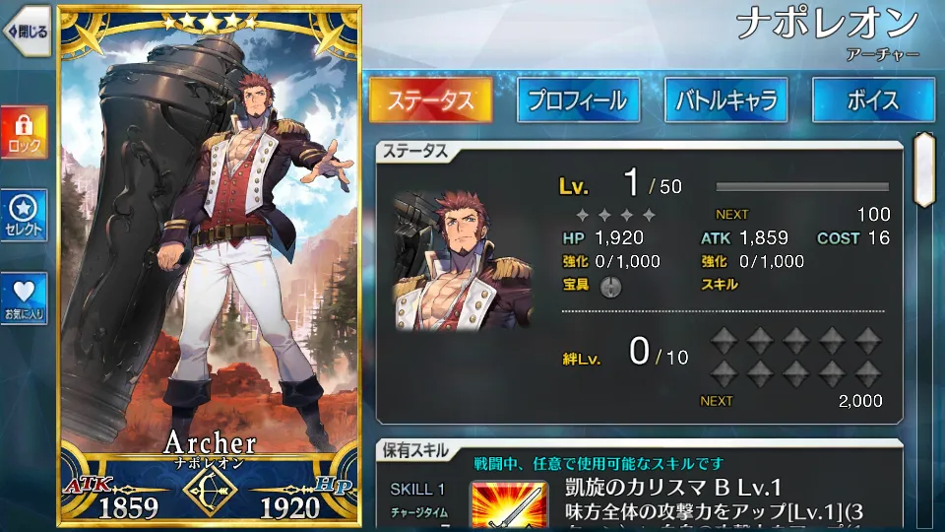The height and width of the screenshot is (532, 945).
Task: Click the 保有スキル section header
Action: [415, 450]
